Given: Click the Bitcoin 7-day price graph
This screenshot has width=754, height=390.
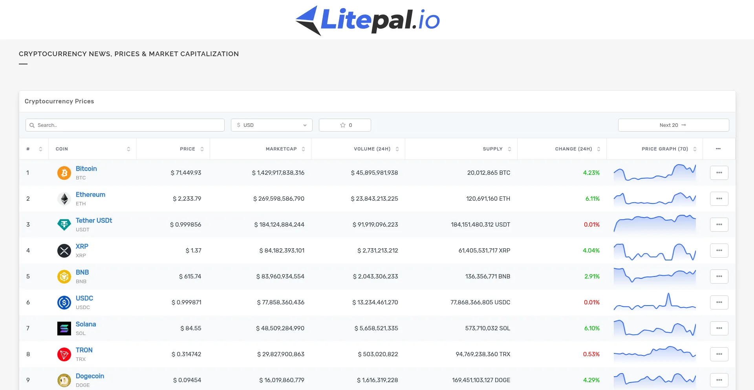Looking at the screenshot, I should click(655, 173).
